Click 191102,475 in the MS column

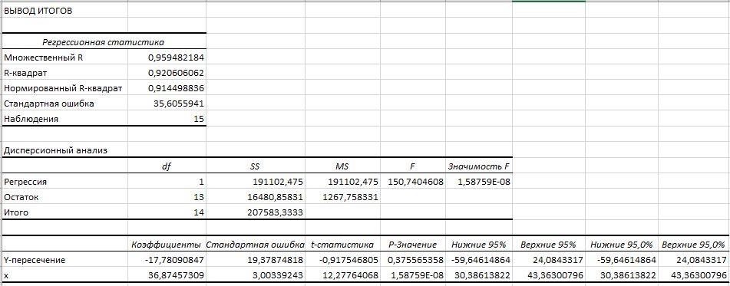(x=353, y=182)
